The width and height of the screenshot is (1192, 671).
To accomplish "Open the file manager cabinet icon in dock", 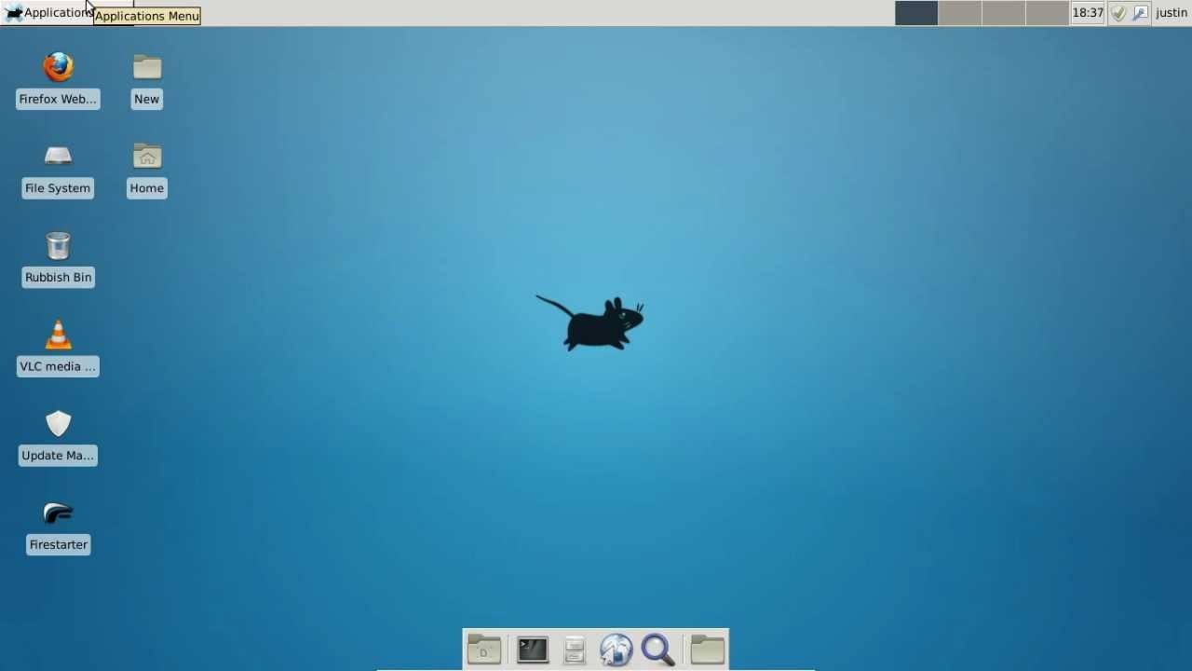I will (x=575, y=649).
